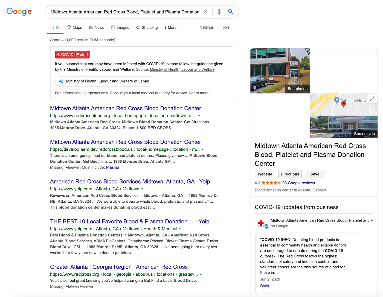Image resolution: width=383 pixels, height=297 pixels.
Task: Expand dropdown arrow next to Yelp Midtown URL
Action: (x=142, y=189)
